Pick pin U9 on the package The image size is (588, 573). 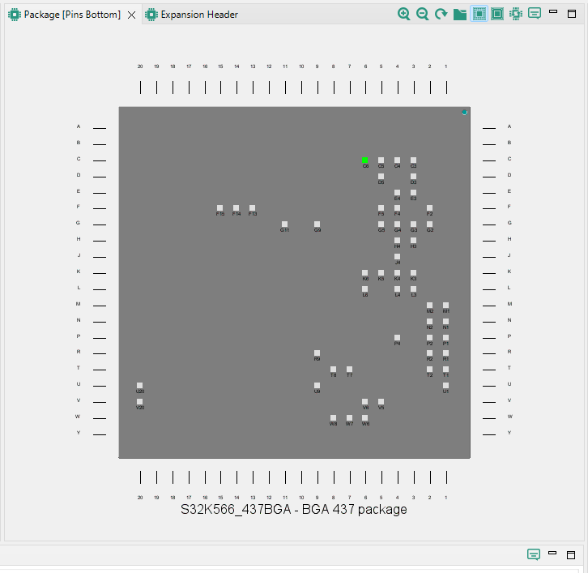317,386
